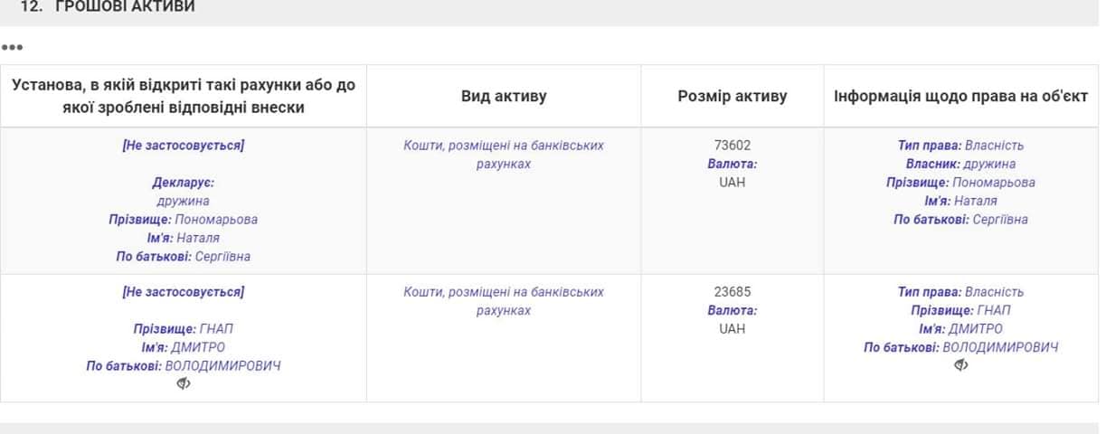Click 'Інформація щодо права на об'єкт' header
This screenshot has height=434, width=1106.
pos(960,96)
